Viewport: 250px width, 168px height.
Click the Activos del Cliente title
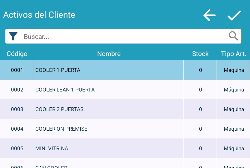[39, 15]
